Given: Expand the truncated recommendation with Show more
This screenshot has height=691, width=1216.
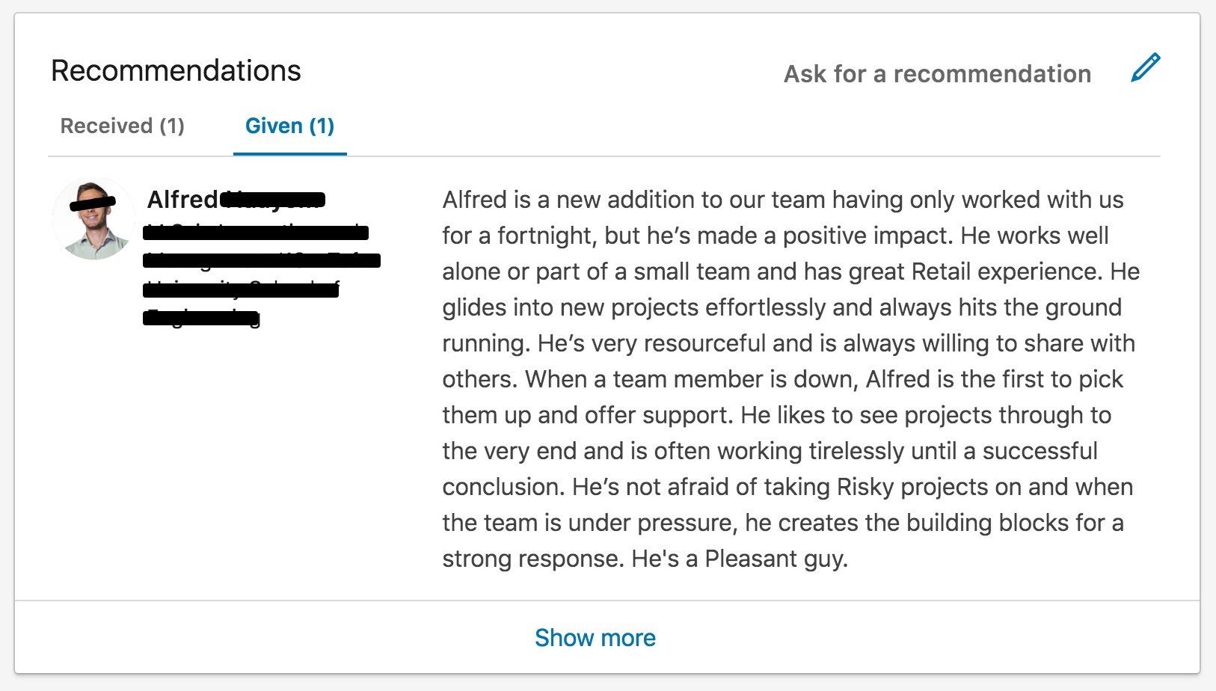Looking at the screenshot, I should click(x=595, y=637).
